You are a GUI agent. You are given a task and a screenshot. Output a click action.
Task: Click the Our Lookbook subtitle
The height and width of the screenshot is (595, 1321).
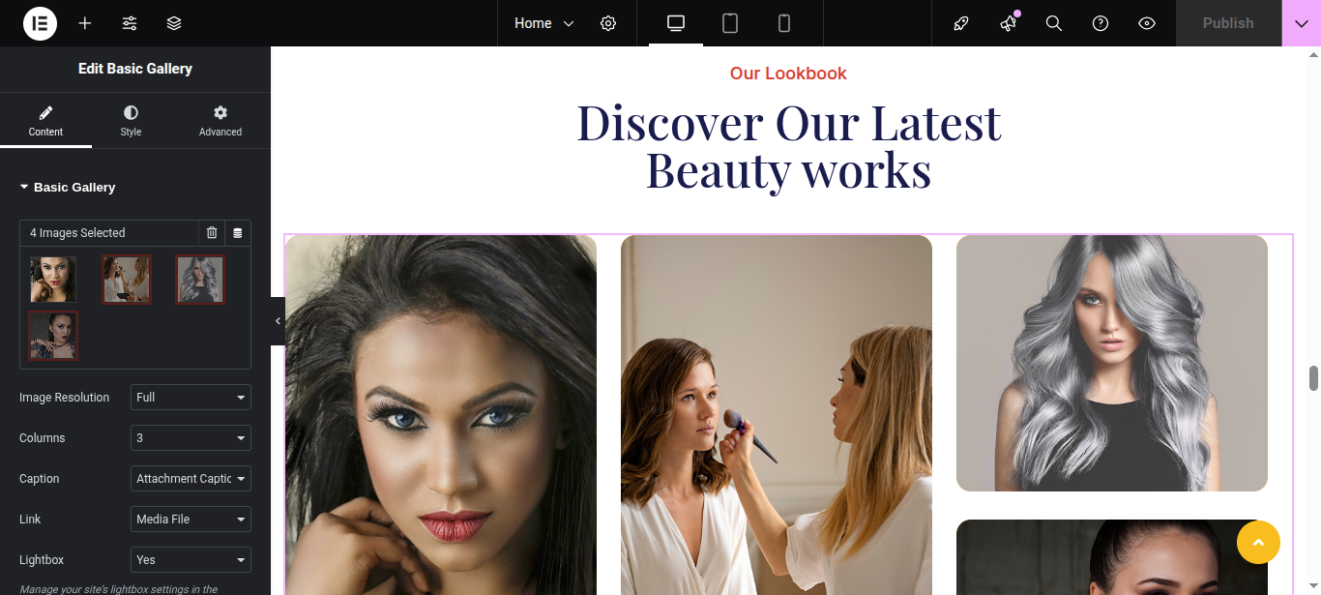coord(788,74)
